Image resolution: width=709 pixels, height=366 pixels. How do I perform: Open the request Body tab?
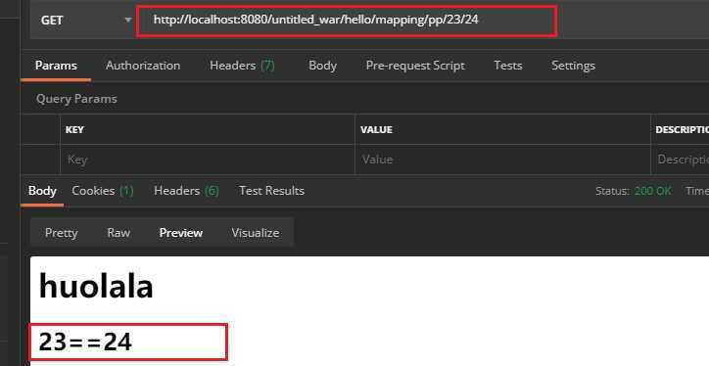(322, 66)
